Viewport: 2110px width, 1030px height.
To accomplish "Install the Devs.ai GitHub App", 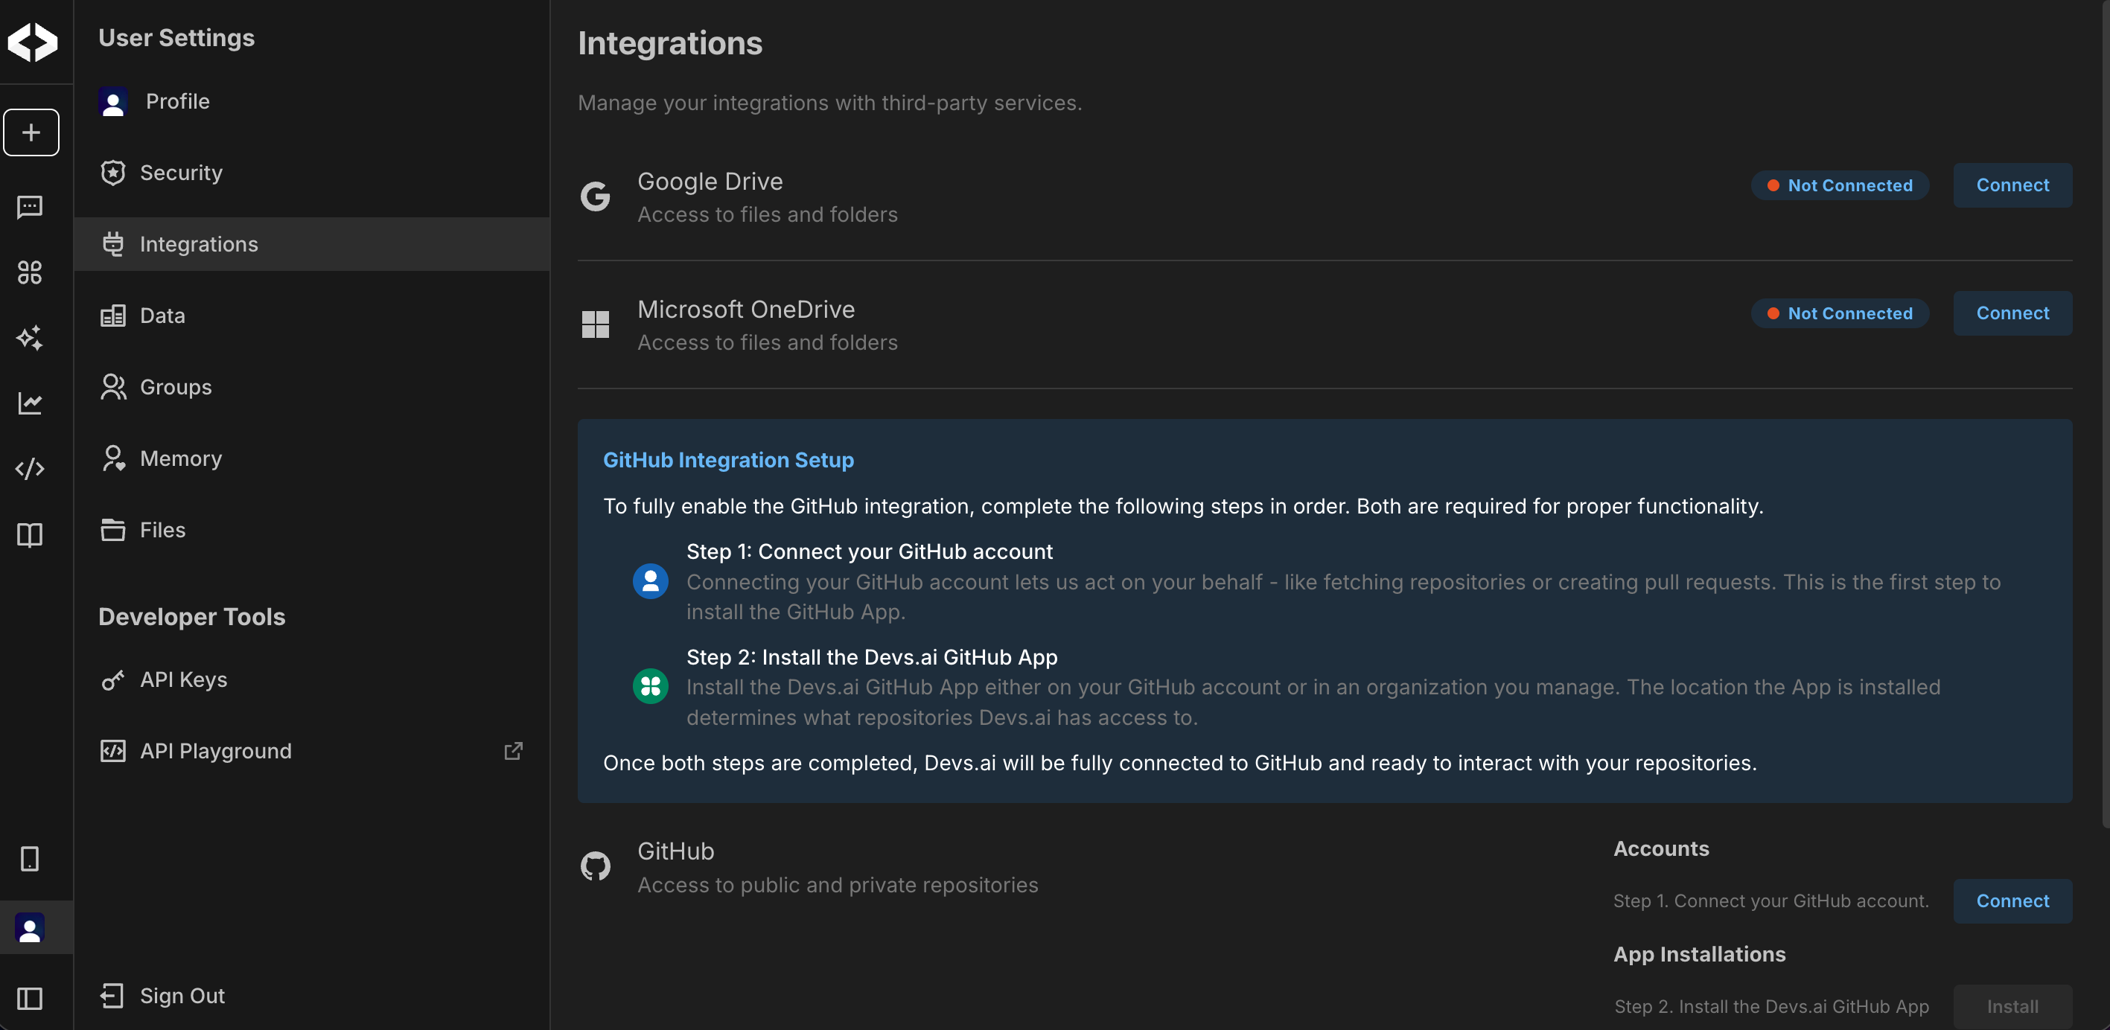I will point(2012,1006).
